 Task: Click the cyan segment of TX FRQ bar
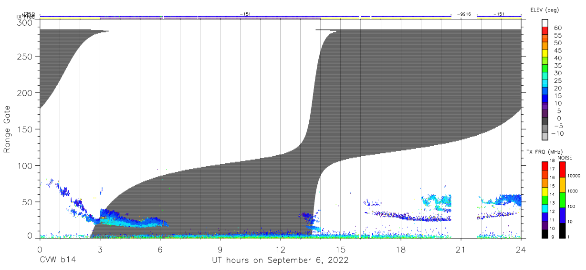tap(544, 209)
